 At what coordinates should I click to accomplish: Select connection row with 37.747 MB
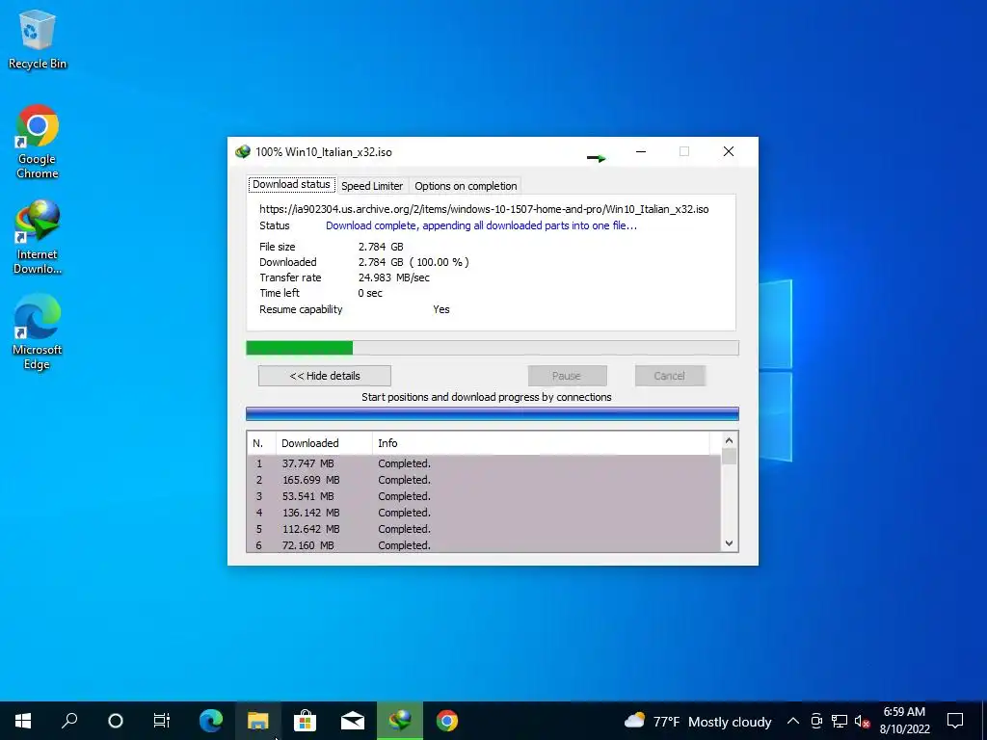(484, 463)
